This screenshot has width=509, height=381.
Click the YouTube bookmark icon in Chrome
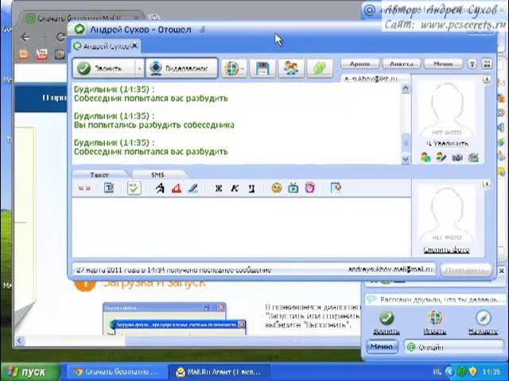click(42, 54)
